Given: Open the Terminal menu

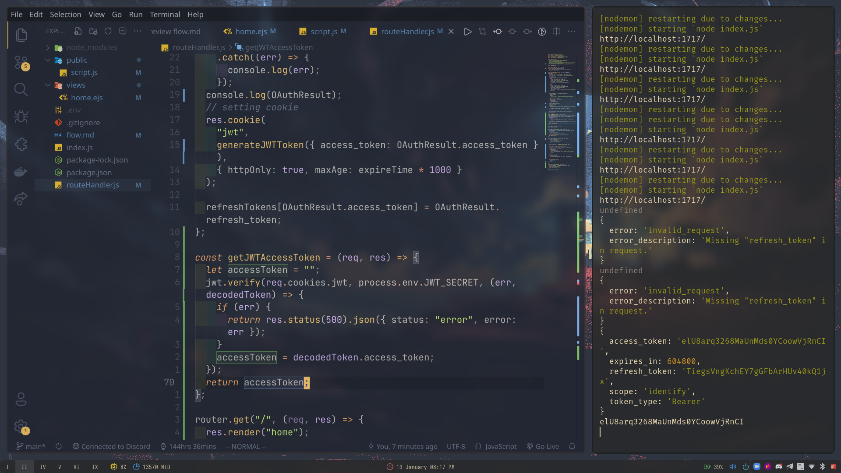Looking at the screenshot, I should click(165, 14).
